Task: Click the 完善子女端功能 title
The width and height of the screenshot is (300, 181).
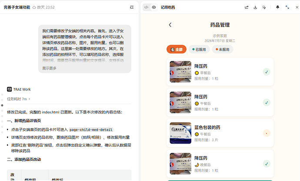Action: 17,7
